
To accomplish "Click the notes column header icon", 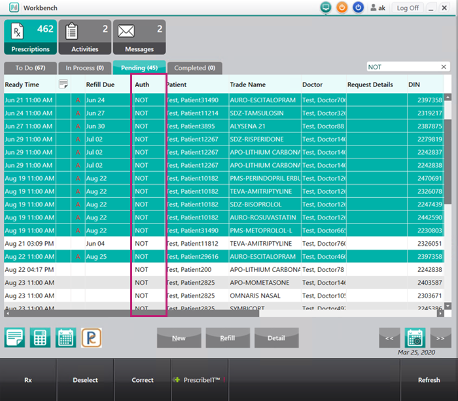I will (63, 85).
